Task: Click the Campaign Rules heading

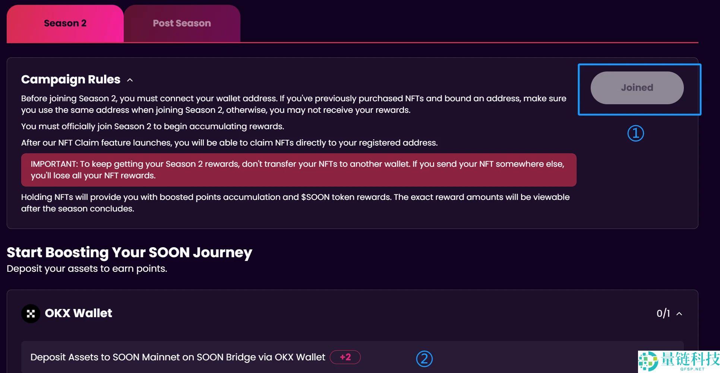Action: tap(71, 79)
